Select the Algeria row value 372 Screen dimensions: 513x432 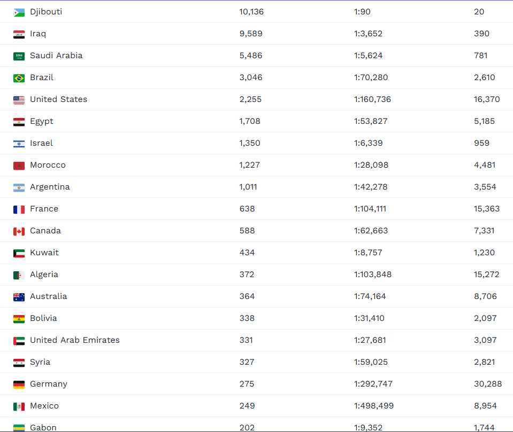[x=247, y=274]
